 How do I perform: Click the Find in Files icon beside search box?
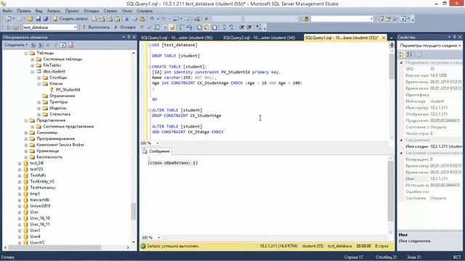305,19
